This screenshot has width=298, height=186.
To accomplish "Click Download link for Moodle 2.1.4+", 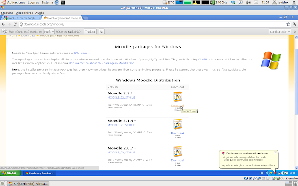I will tap(177, 133).
